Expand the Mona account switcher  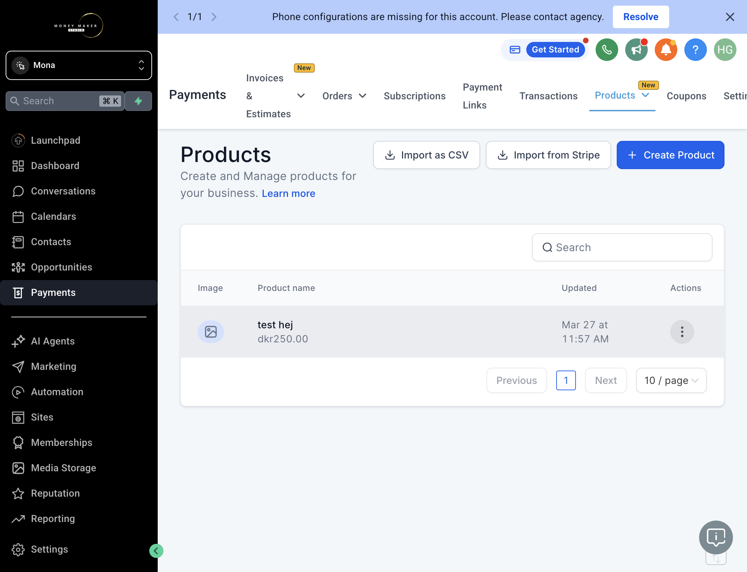79,65
